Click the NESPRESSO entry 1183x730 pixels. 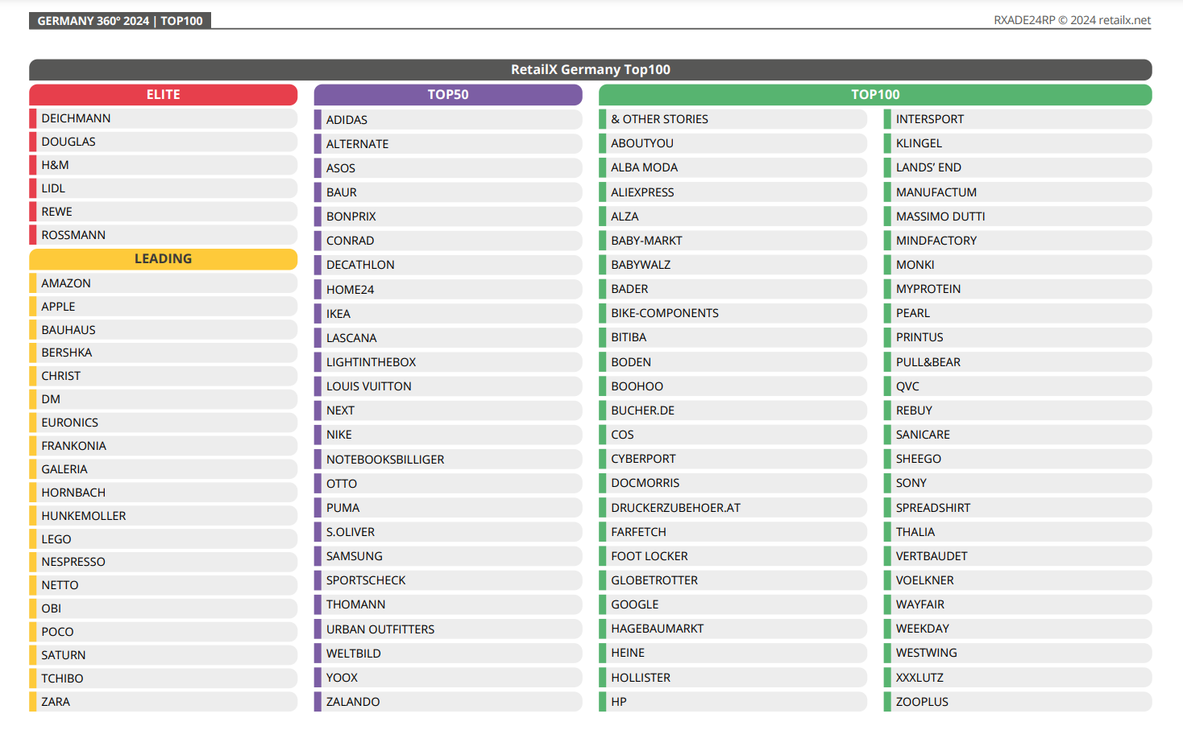pyautogui.click(x=163, y=562)
